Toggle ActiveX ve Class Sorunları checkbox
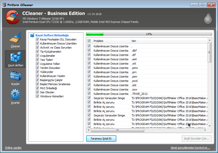218x153 pixels. (37, 47)
